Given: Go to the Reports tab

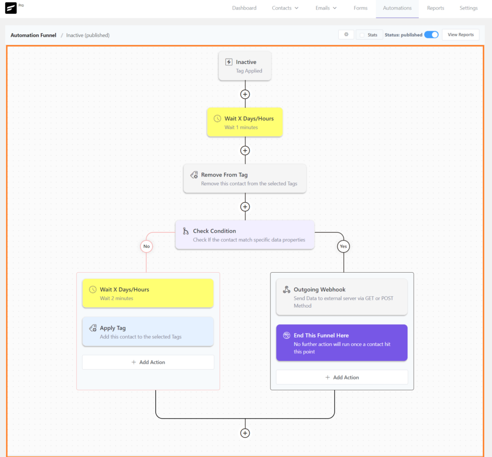Looking at the screenshot, I should pyautogui.click(x=435, y=8).
